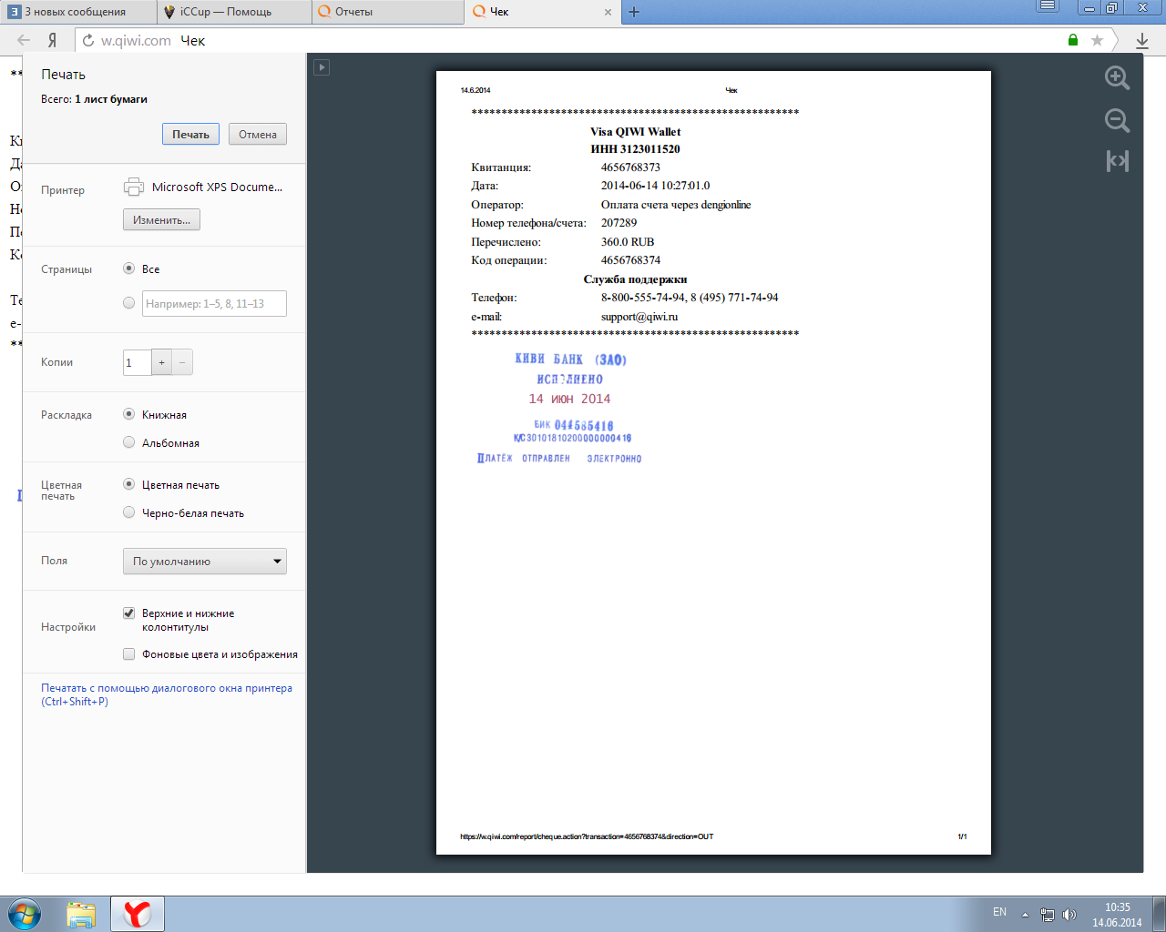Close the Чек tab

[x=609, y=12]
